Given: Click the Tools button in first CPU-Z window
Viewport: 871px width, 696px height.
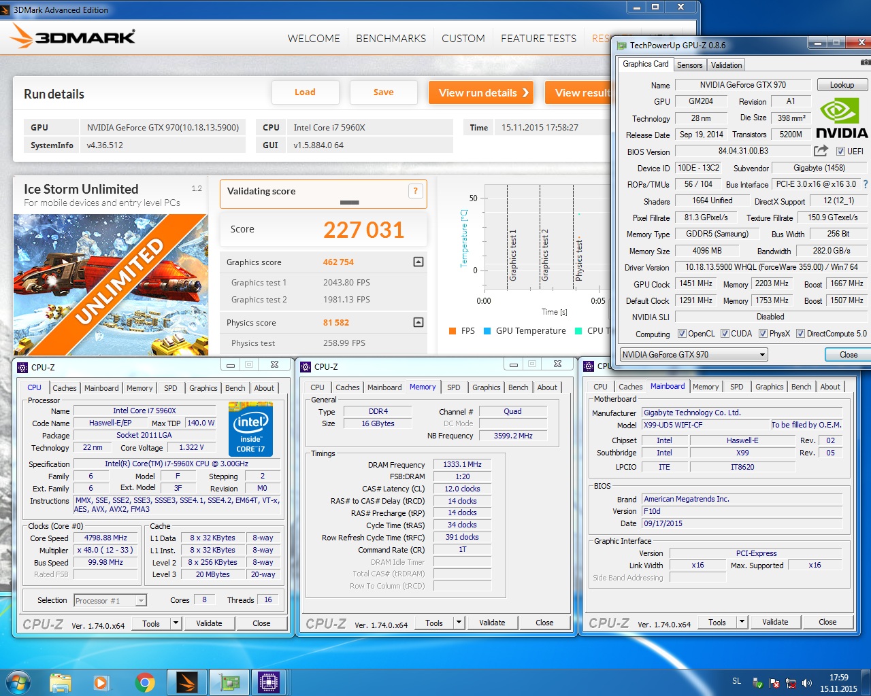Looking at the screenshot, I should (151, 623).
